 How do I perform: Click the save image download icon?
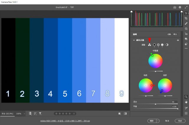(175, 7)
